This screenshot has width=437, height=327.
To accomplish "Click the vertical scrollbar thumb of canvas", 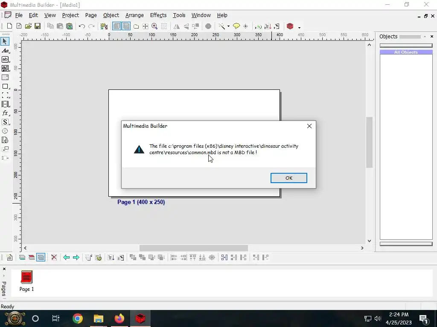I will (x=369, y=142).
